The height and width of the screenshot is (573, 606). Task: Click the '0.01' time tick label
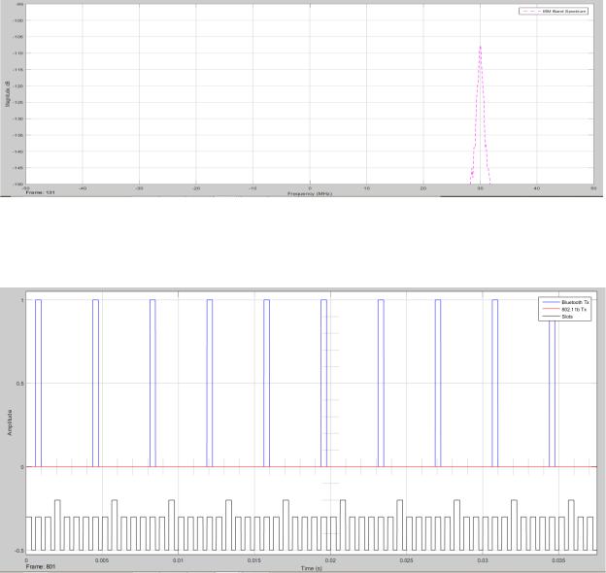[178, 559]
